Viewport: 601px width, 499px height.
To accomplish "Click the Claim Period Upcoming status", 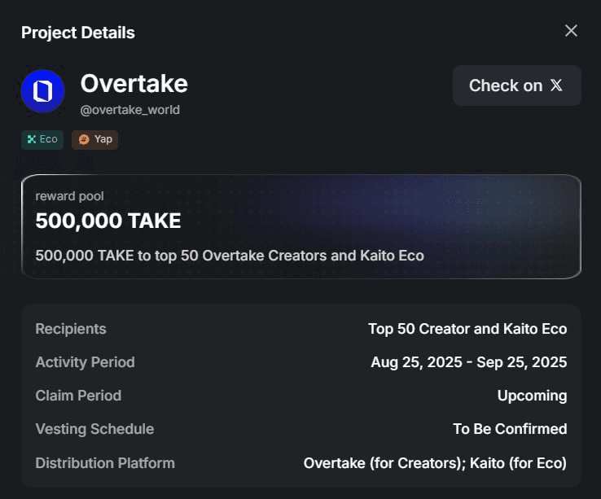I will pos(532,396).
